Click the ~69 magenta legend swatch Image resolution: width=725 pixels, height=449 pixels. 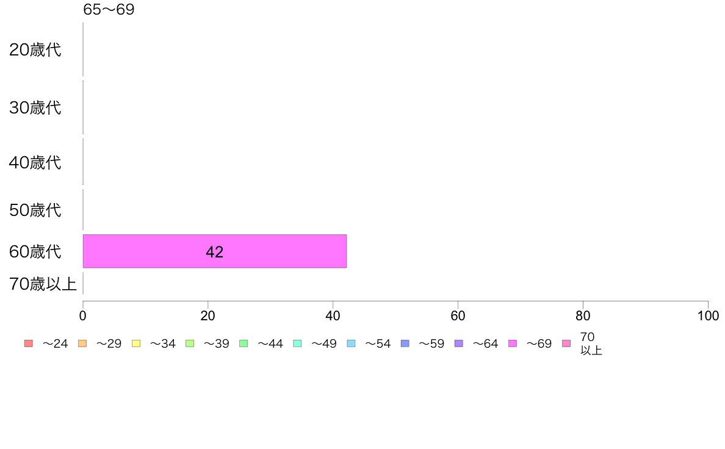coord(512,343)
